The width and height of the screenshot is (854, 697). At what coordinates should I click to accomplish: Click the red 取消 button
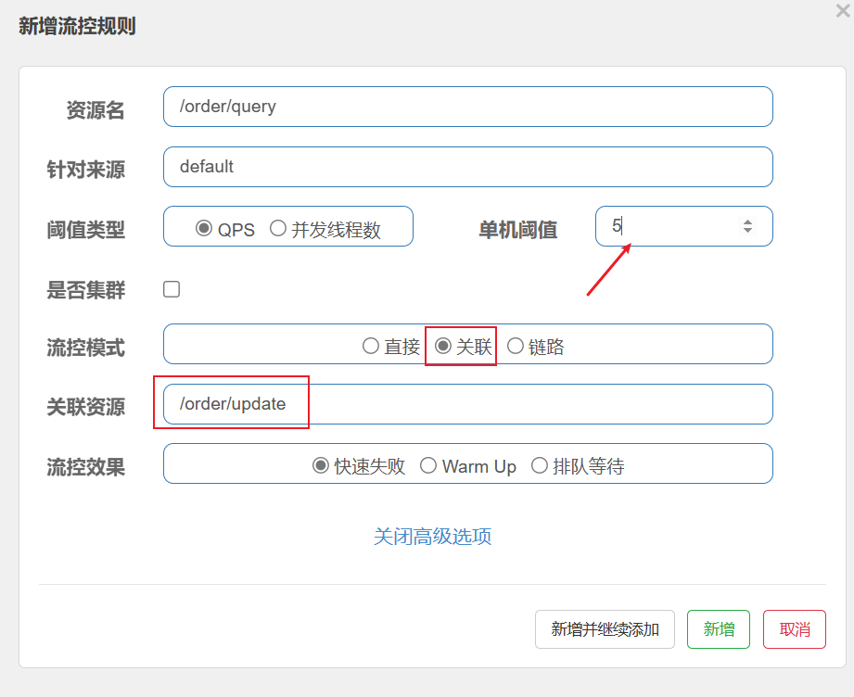(x=795, y=629)
